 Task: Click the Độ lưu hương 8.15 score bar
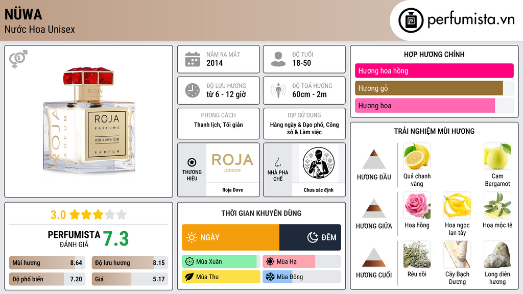130,263
